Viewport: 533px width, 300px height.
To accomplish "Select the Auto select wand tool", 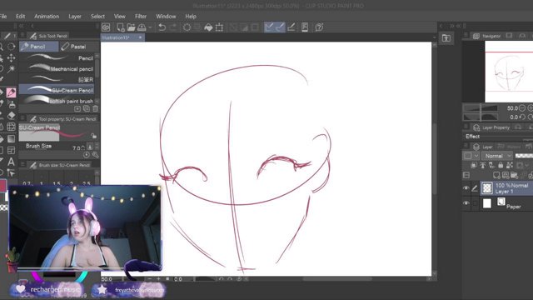I will click(x=11, y=69).
